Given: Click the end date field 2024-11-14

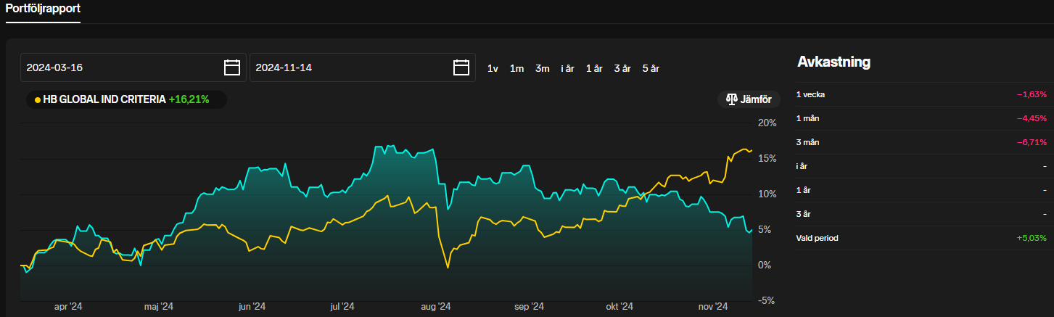Looking at the screenshot, I should (348, 67).
